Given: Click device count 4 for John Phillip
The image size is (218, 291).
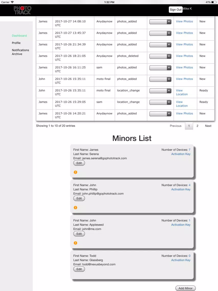Looking at the screenshot, I should (x=189, y=185).
